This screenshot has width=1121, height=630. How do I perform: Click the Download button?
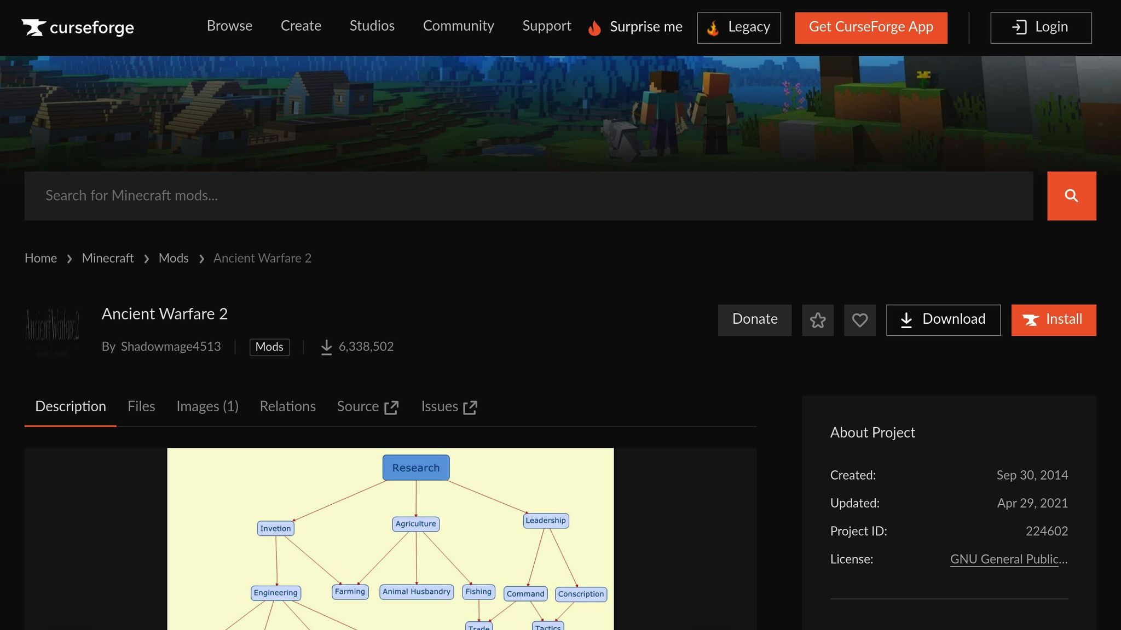coord(943,320)
